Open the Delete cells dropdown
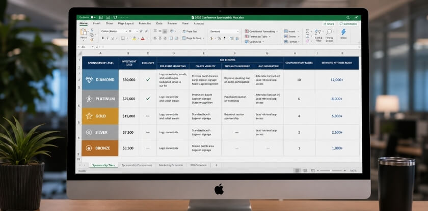This screenshot has height=211, width=428. point(291,37)
